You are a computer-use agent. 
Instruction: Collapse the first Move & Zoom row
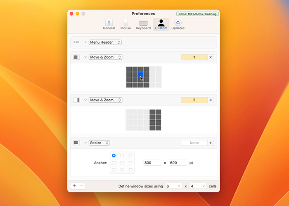coord(85,57)
